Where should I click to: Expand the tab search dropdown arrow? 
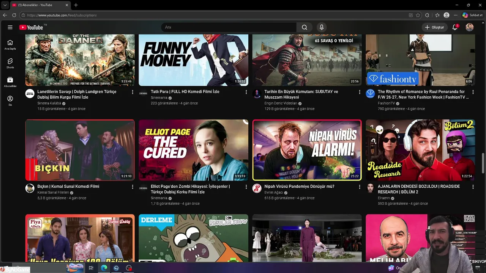pyautogui.click(x=5, y=5)
